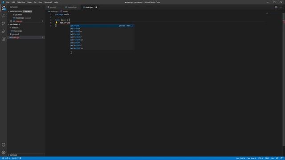Open the Go menu
The width and height of the screenshot is (285, 160).
click(35, 2)
